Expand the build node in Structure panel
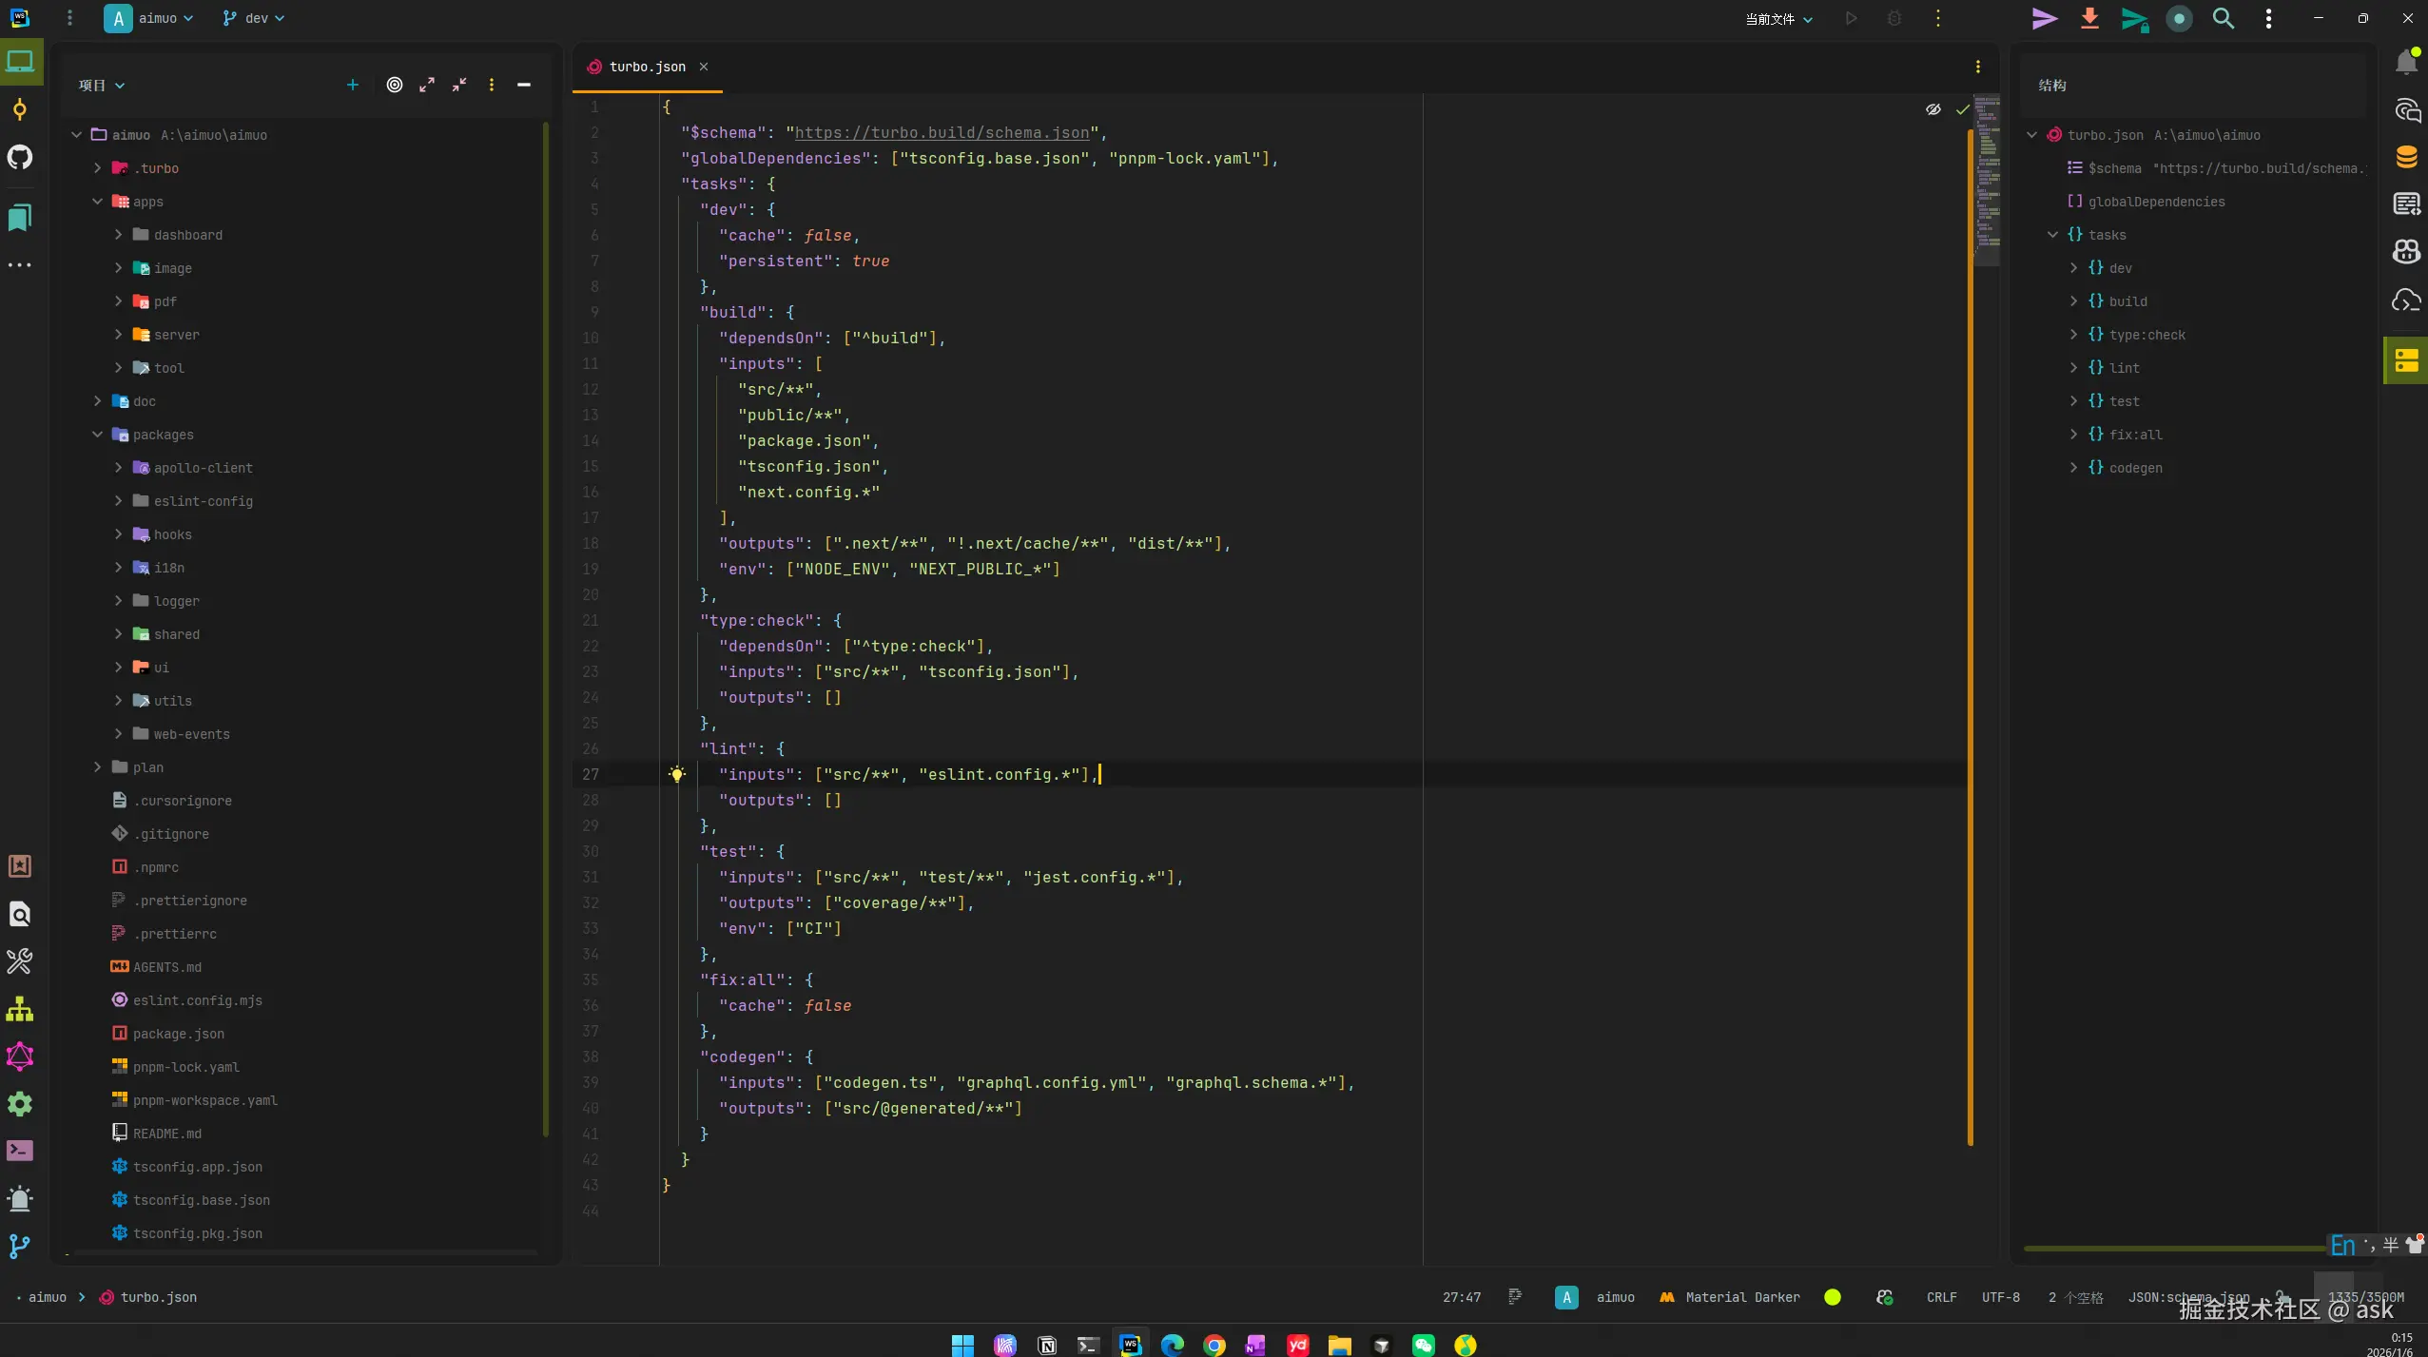This screenshot has width=2428, height=1357. [2073, 301]
